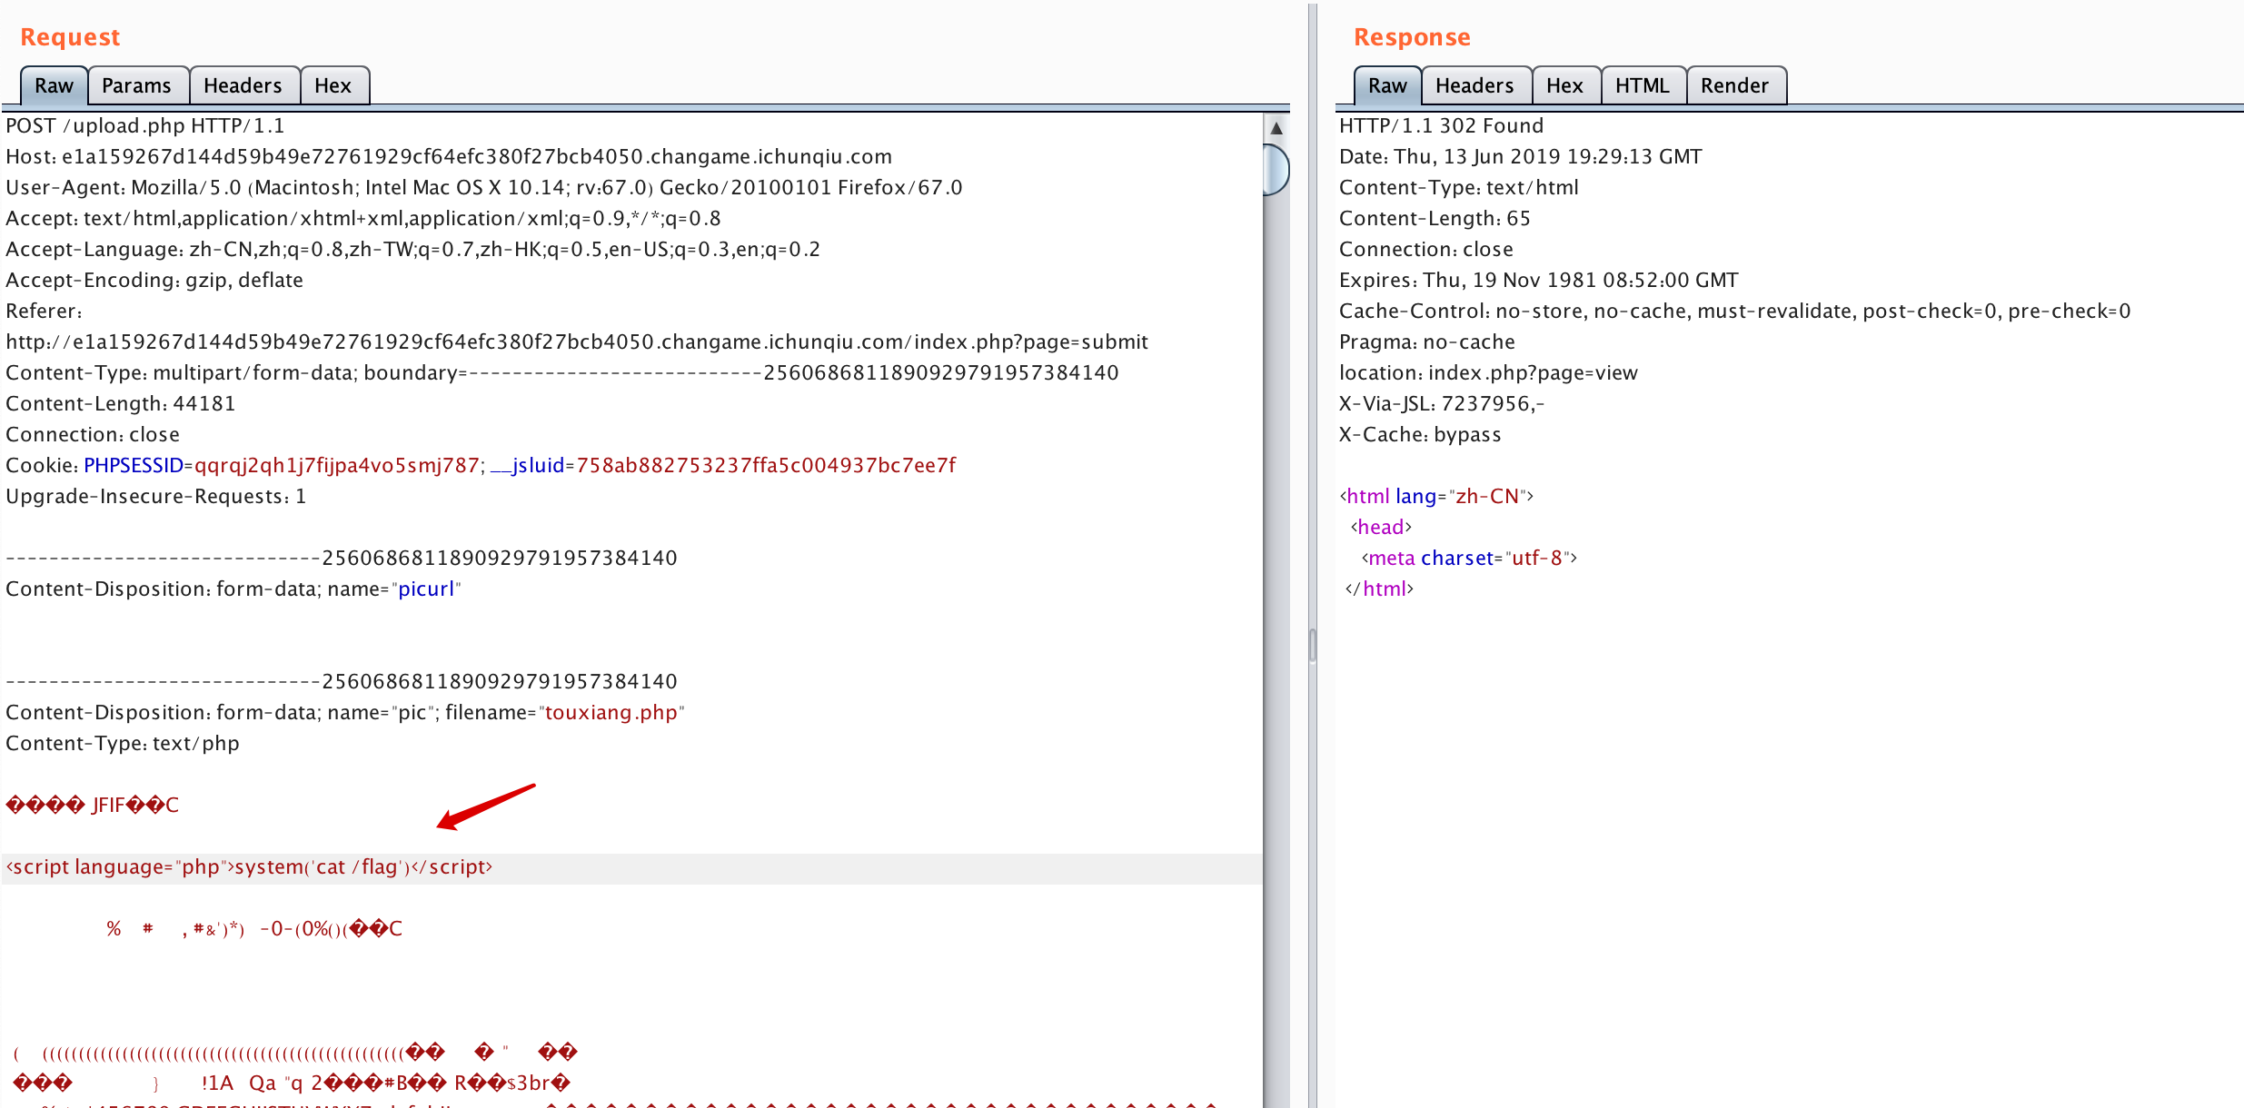Click the PHPSESSID cookie name

pyautogui.click(x=134, y=465)
